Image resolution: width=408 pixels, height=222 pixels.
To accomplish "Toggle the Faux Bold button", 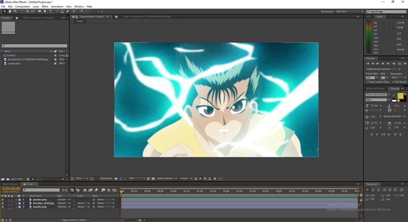I will [x=372, y=135].
